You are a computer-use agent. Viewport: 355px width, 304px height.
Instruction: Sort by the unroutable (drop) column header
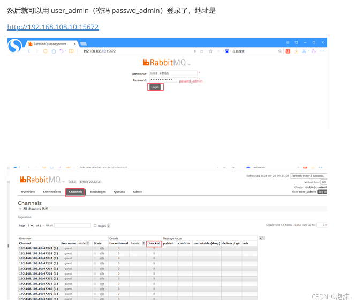click(x=207, y=243)
